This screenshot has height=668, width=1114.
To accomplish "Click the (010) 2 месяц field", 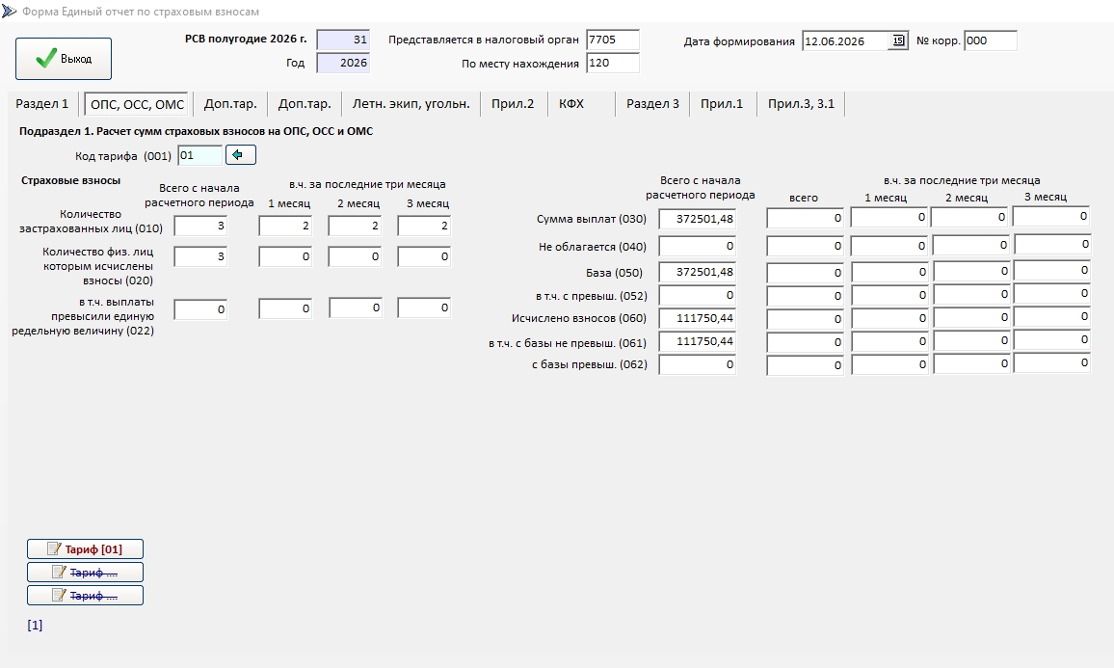I will (355, 226).
